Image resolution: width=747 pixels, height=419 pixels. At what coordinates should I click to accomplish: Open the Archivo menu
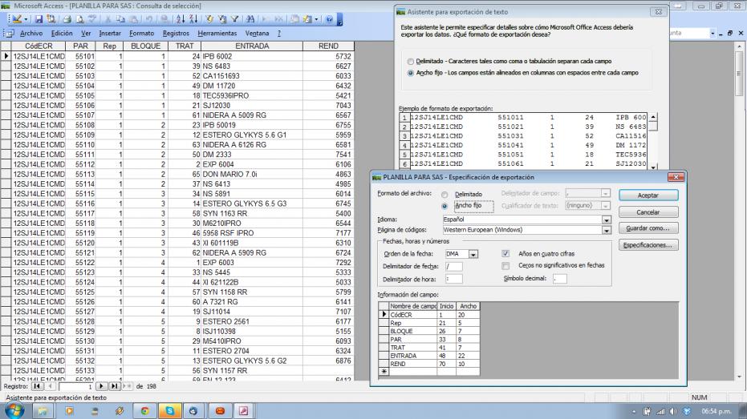(31, 34)
